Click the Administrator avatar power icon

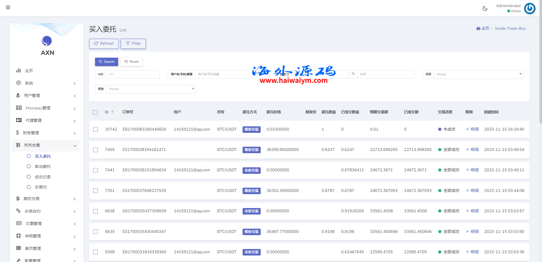tap(530, 8)
